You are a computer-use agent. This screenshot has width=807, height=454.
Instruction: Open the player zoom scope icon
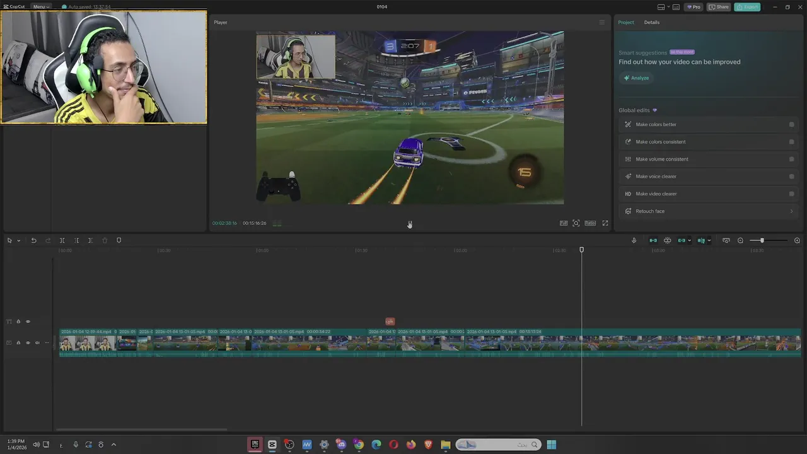(x=576, y=223)
